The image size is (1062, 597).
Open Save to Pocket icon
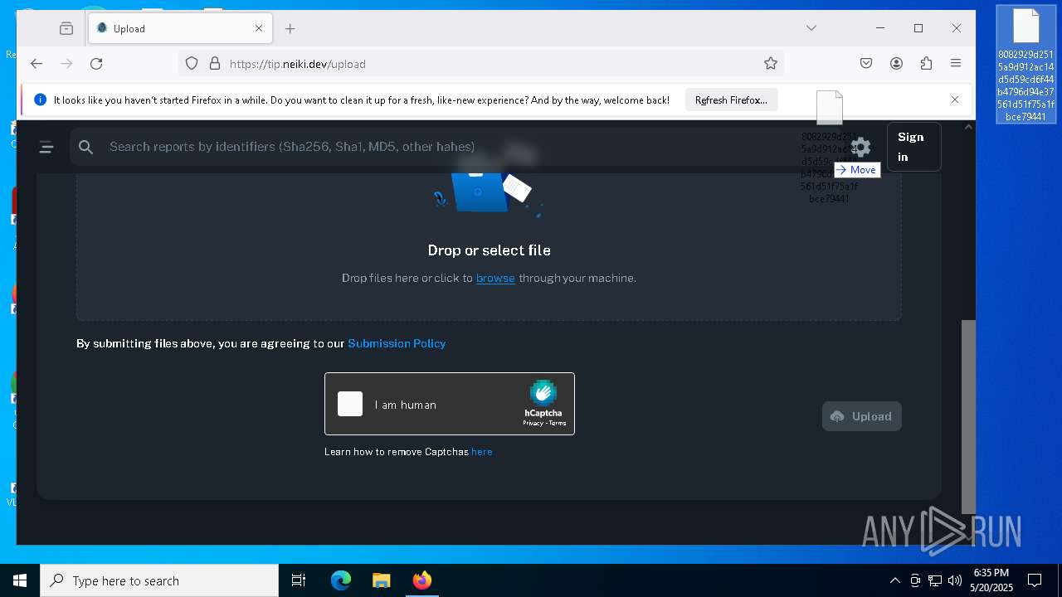tap(866, 64)
